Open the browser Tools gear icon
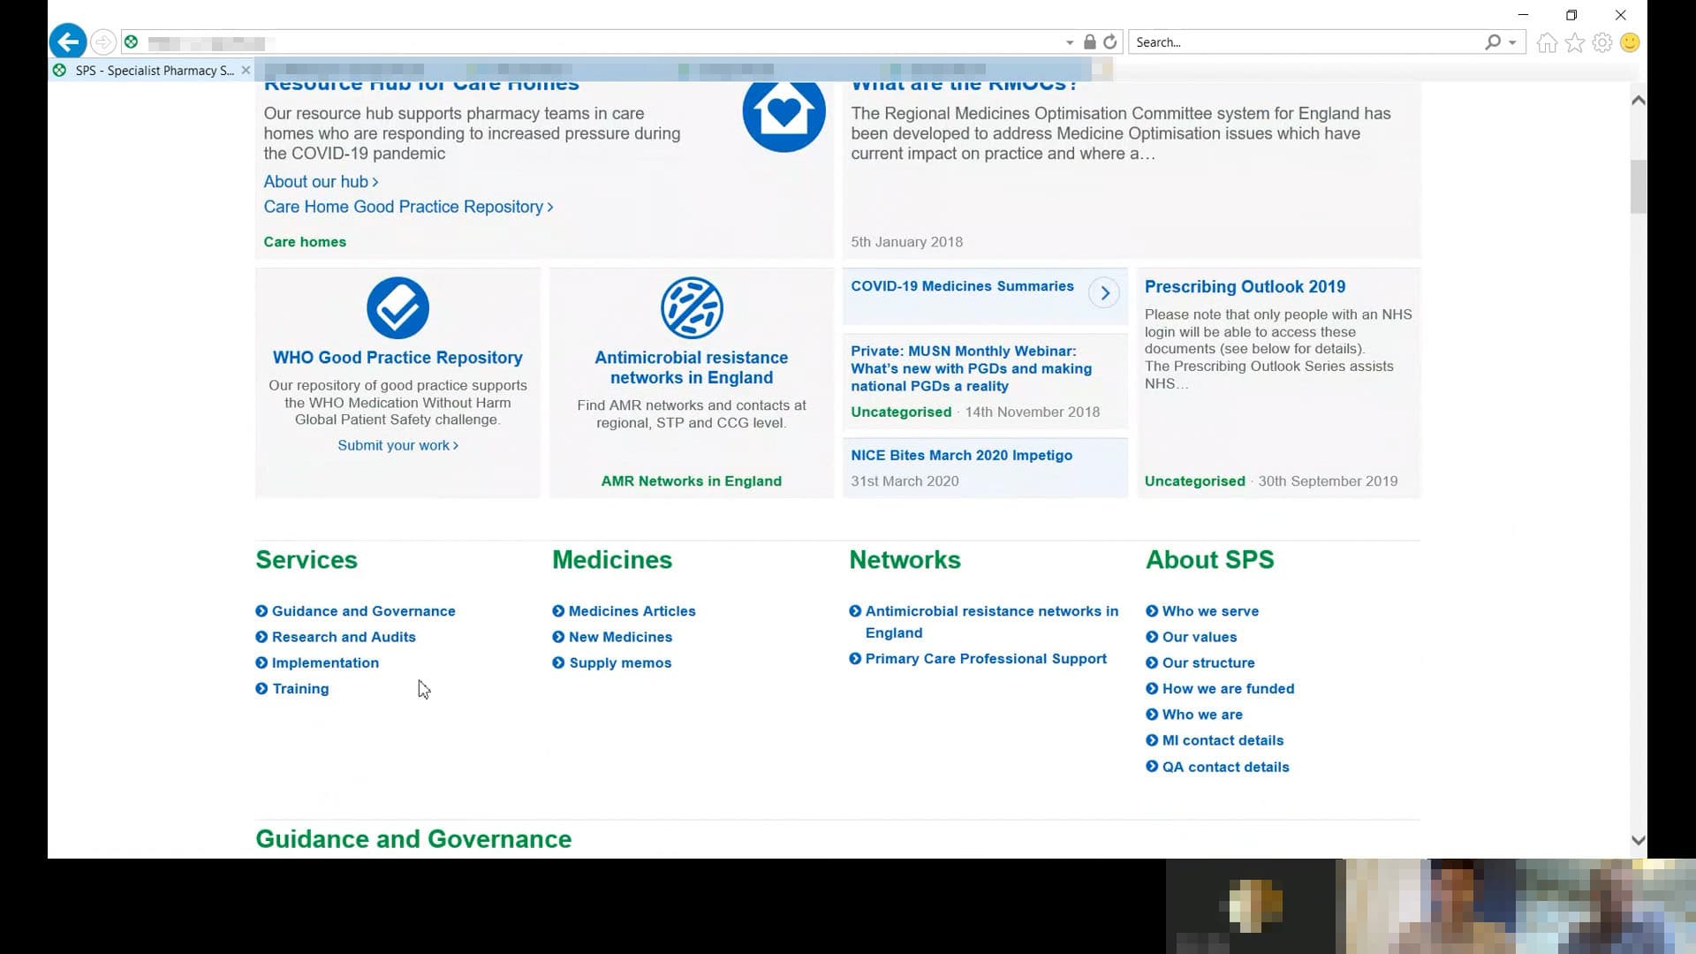 pos(1602,42)
